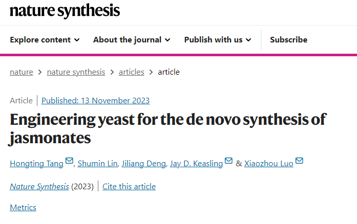Viewport: 357px width, 224px height.
Task: Click the Published: 13 November 2023 link
Action: tap(95, 101)
